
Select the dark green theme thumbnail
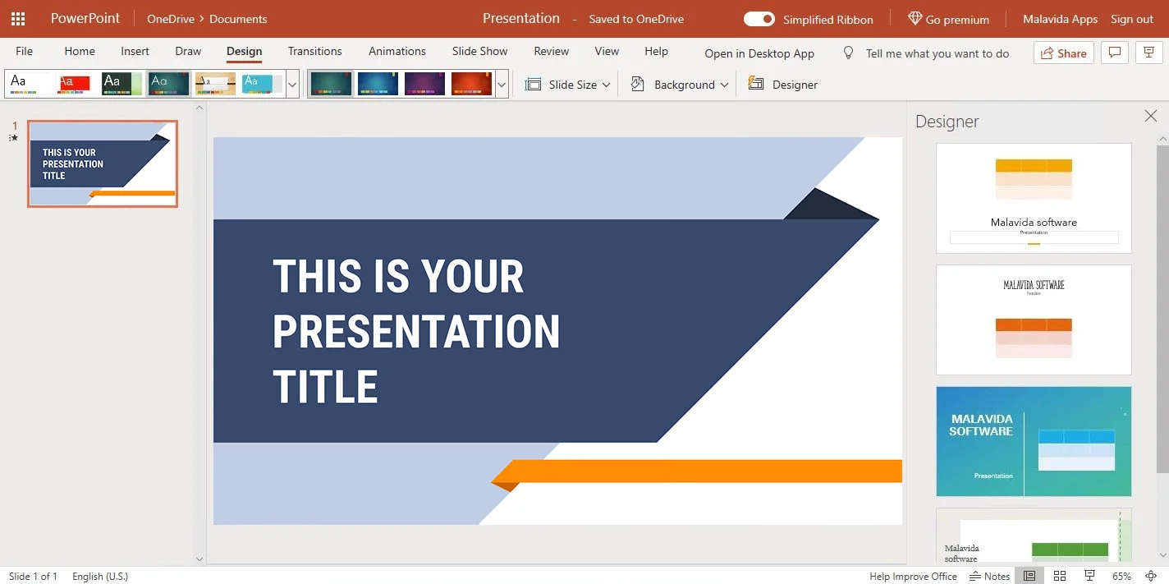coord(121,84)
